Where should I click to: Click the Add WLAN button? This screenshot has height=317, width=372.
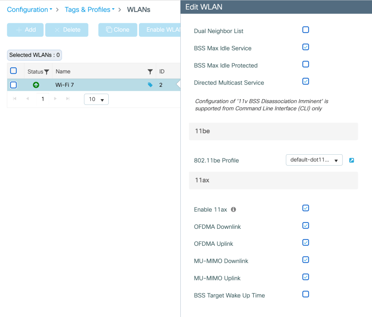[x=25, y=30]
